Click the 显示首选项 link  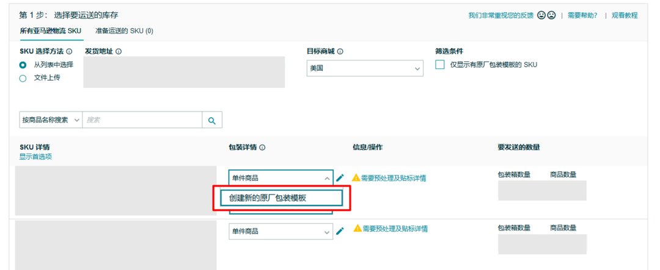[x=35, y=157]
